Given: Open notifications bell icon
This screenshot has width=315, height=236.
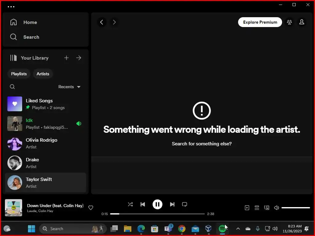Looking at the screenshot, I should point(307,229).
